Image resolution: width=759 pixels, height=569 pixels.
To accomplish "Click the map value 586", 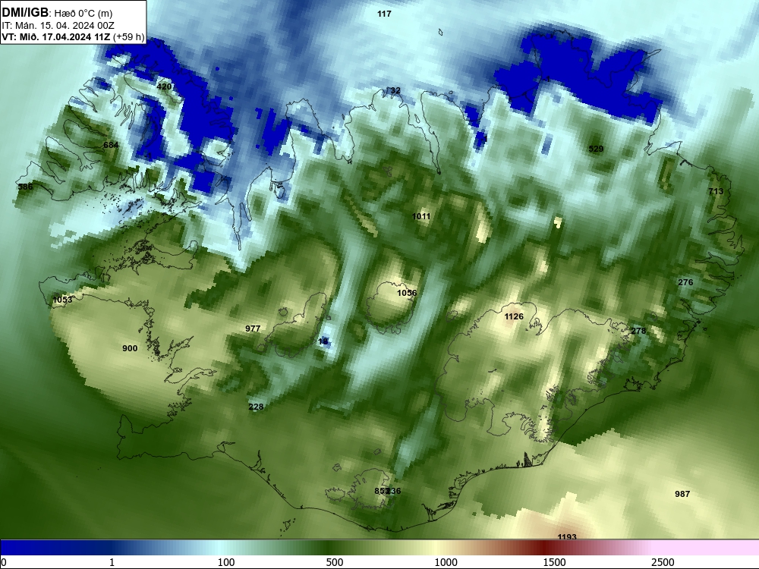I will click(25, 187).
